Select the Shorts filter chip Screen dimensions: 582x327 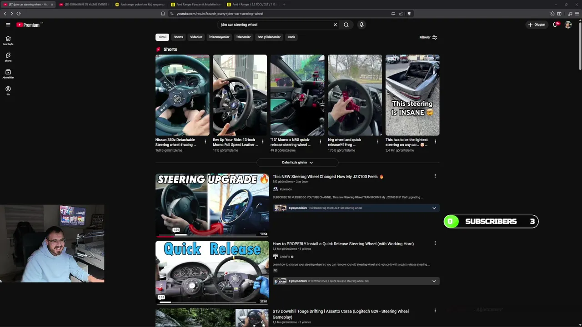click(x=178, y=37)
